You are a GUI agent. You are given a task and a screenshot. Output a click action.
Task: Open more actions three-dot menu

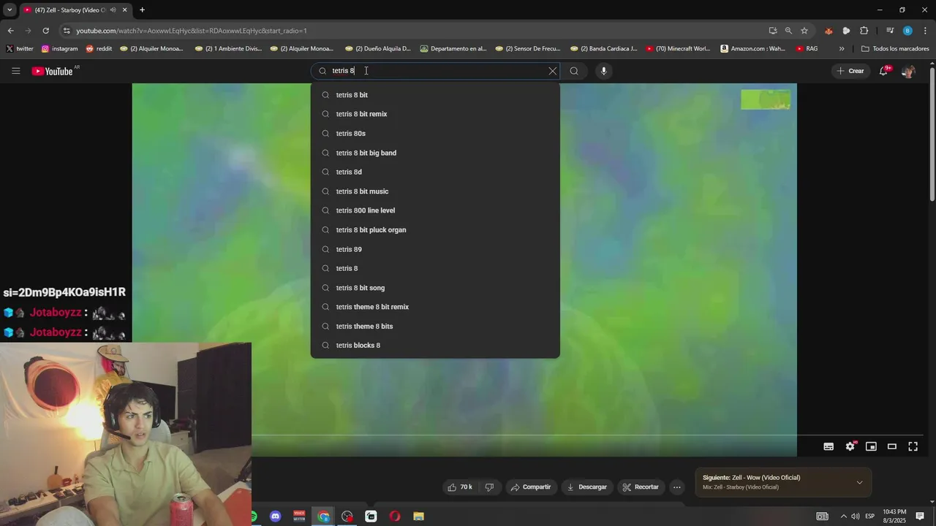(677, 487)
